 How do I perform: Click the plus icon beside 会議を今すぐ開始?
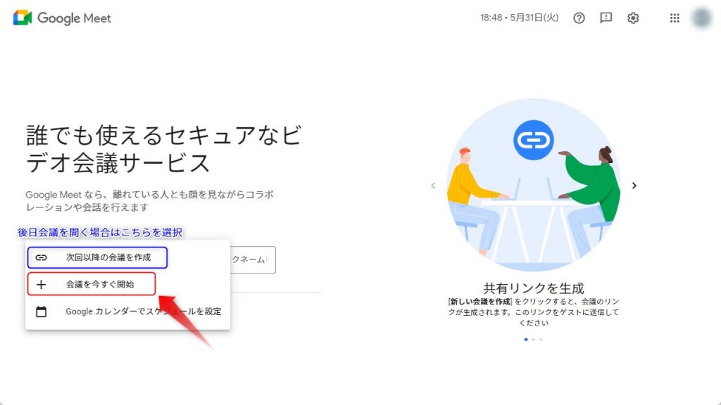(41, 285)
